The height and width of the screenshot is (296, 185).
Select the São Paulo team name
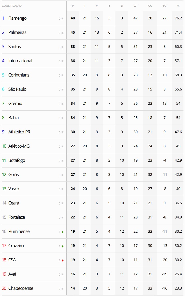pos(17,89)
